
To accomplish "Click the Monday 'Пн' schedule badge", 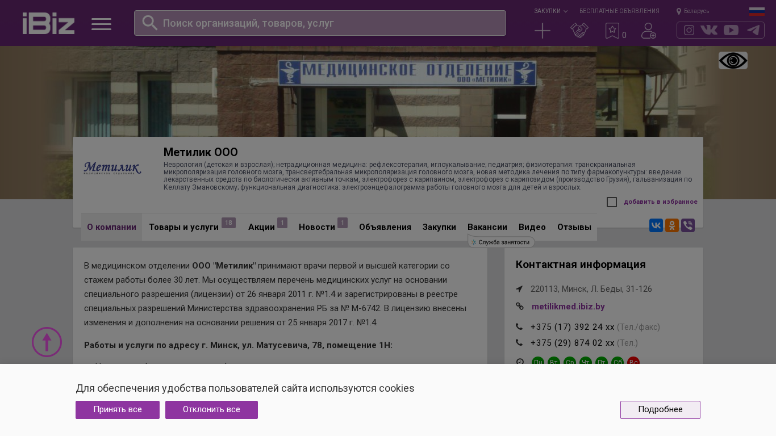I will click(x=538, y=363).
